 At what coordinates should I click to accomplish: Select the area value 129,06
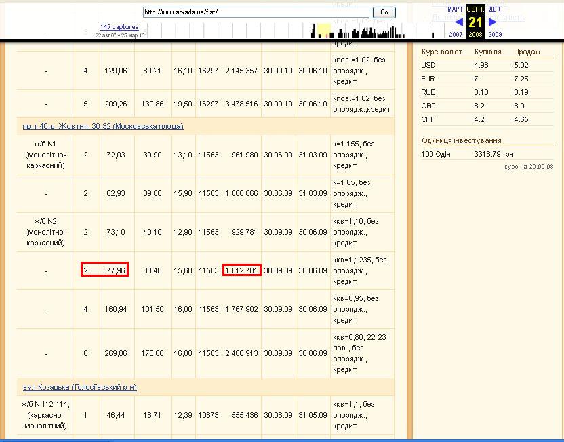pos(116,71)
